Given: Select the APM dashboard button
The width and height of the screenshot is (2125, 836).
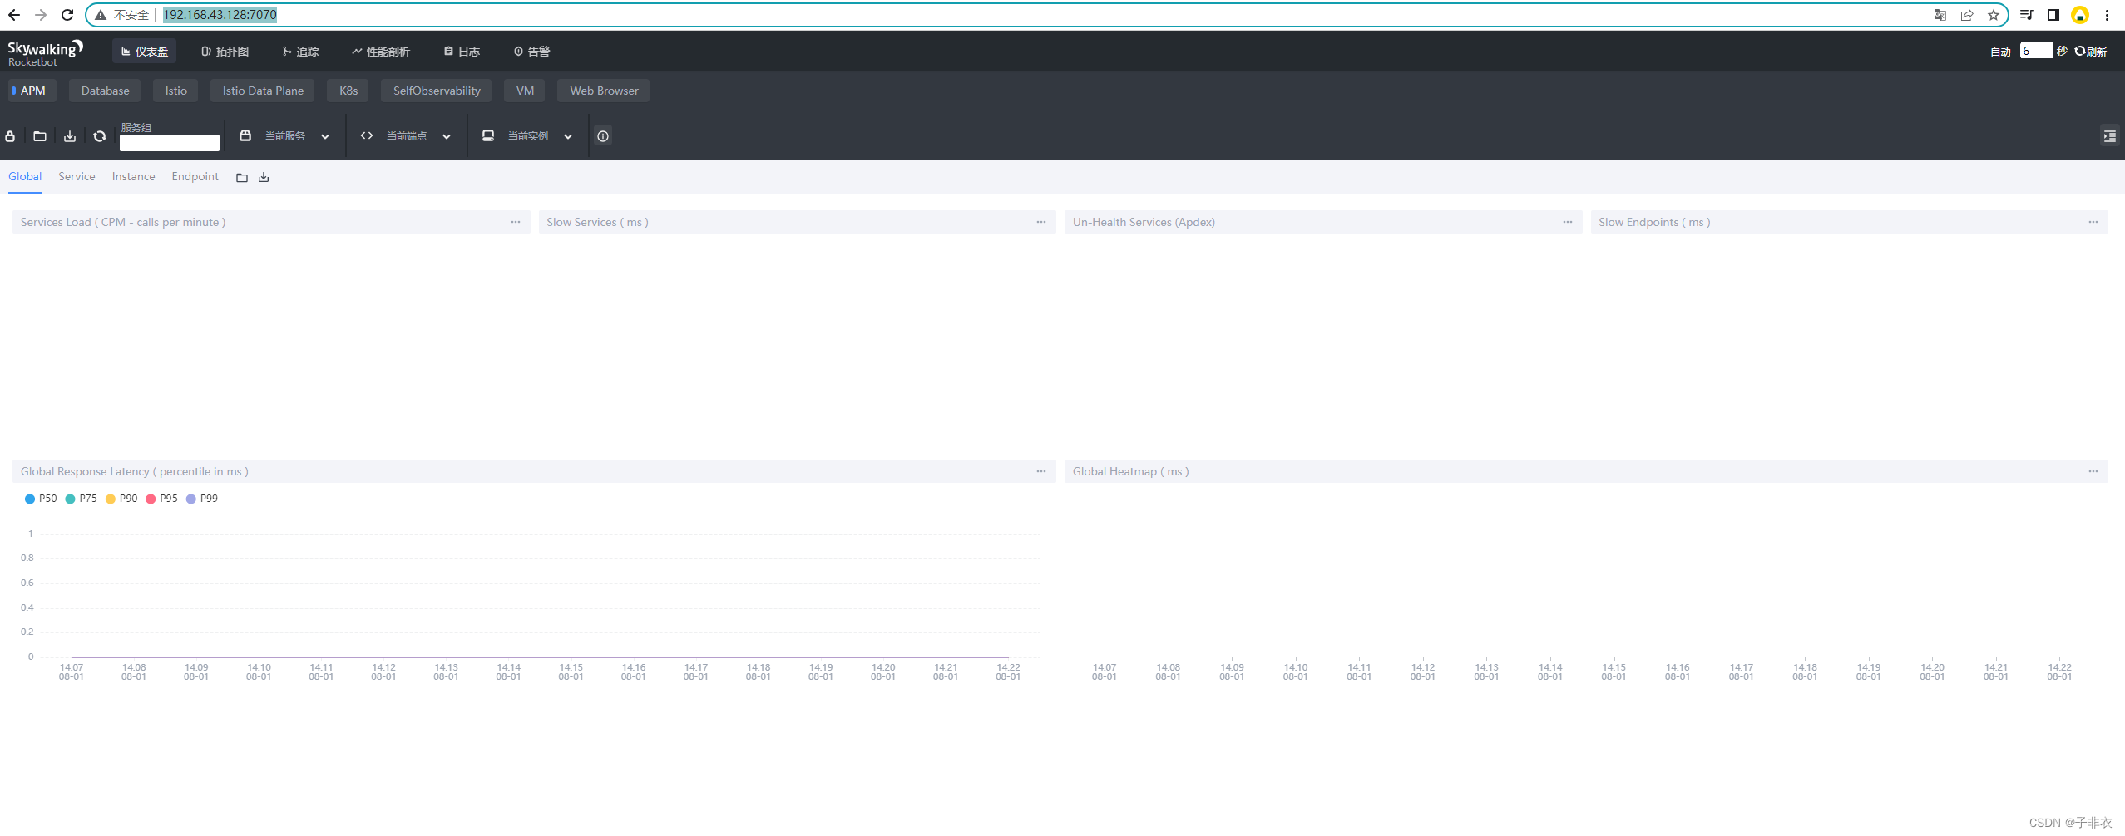Looking at the screenshot, I should point(32,91).
